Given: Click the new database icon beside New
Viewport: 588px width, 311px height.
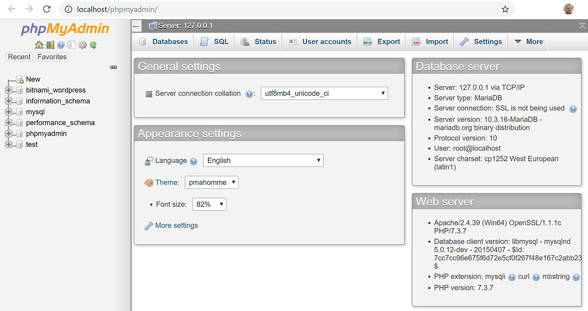Looking at the screenshot, I should pos(20,79).
